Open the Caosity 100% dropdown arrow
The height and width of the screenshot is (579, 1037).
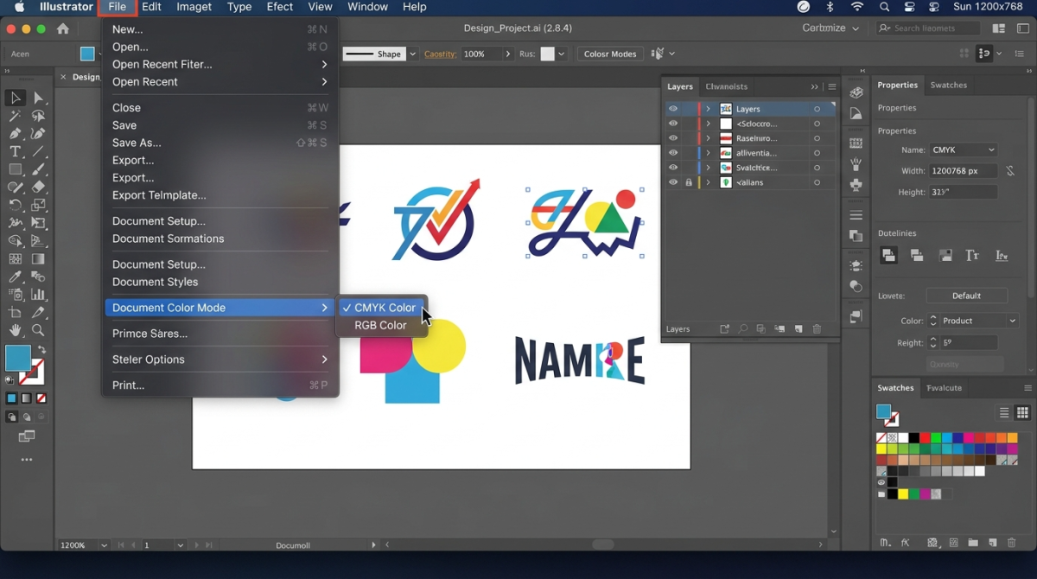508,54
